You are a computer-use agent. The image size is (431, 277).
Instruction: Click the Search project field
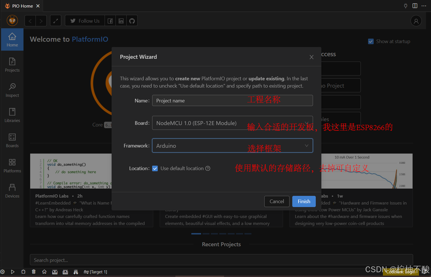tap(222, 260)
